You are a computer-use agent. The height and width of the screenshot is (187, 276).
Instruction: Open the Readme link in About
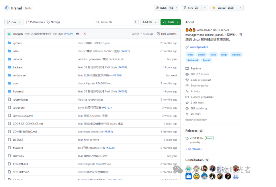(x=196, y=68)
